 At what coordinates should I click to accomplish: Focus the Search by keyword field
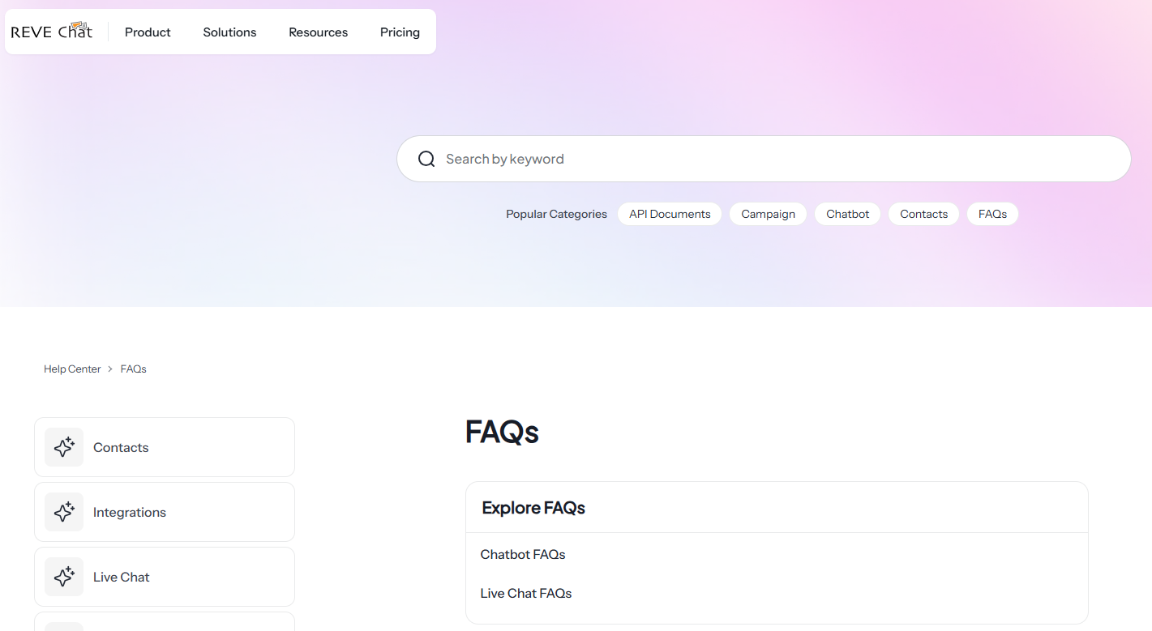coord(764,159)
